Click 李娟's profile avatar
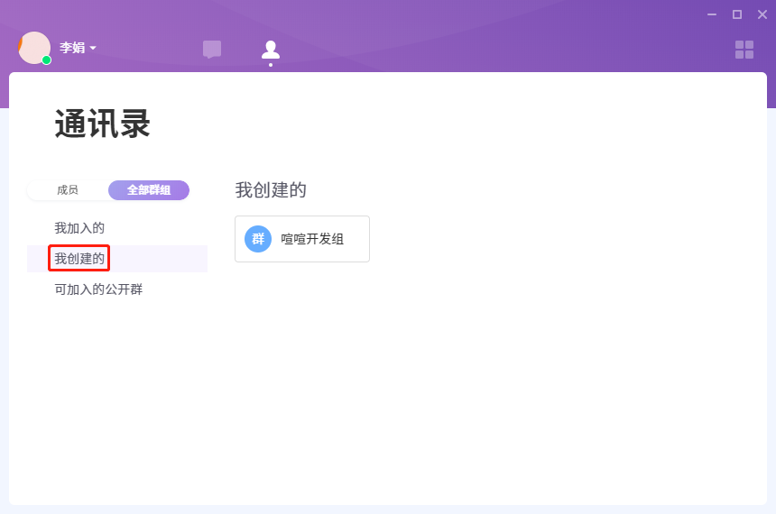The height and width of the screenshot is (514, 776). (34, 47)
